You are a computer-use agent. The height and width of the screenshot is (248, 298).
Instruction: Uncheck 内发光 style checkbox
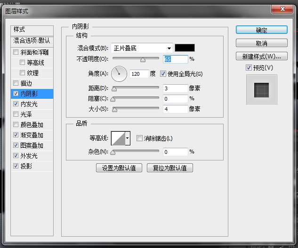point(16,104)
